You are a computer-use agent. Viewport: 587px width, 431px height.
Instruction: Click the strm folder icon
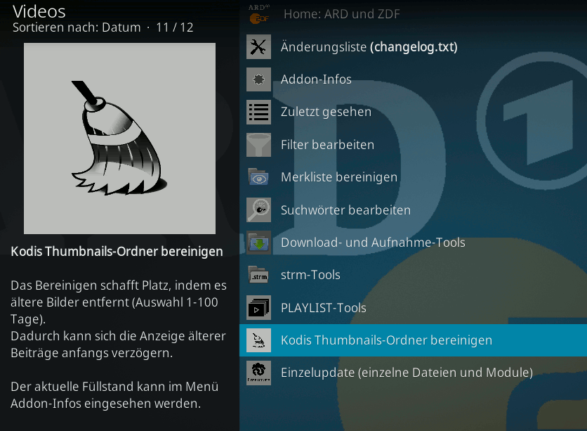point(258,275)
